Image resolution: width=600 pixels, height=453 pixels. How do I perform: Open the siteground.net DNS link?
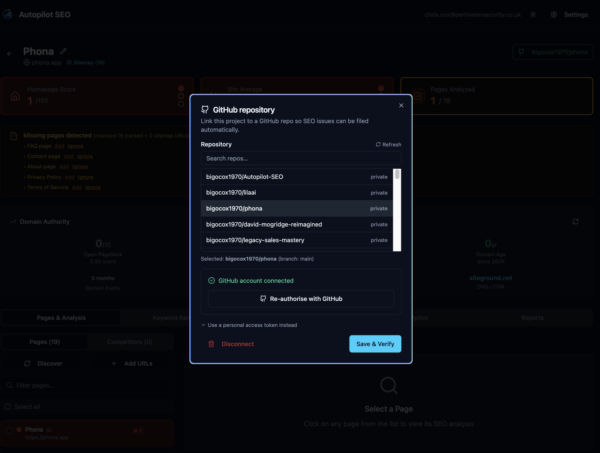pyautogui.click(x=490, y=278)
